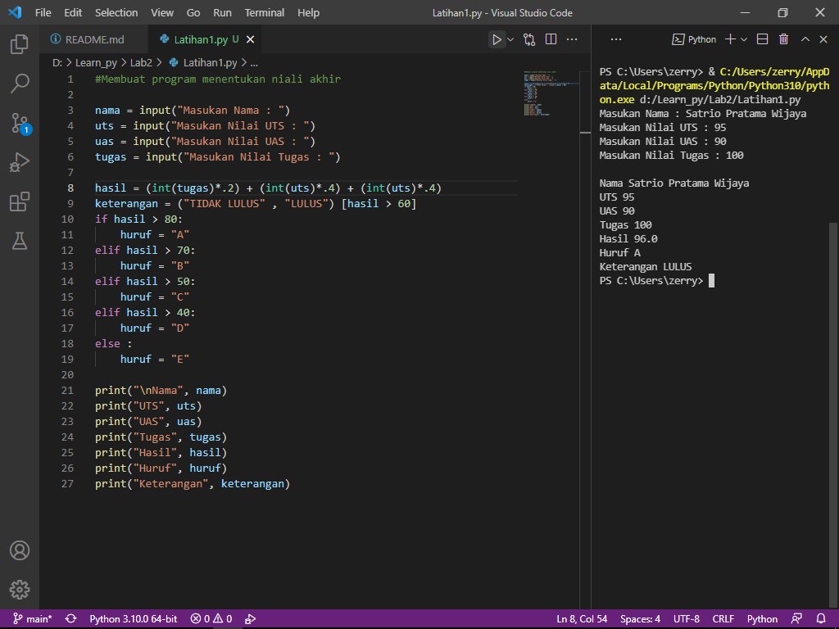
Task: Split the terminal panel
Action: pos(763,39)
